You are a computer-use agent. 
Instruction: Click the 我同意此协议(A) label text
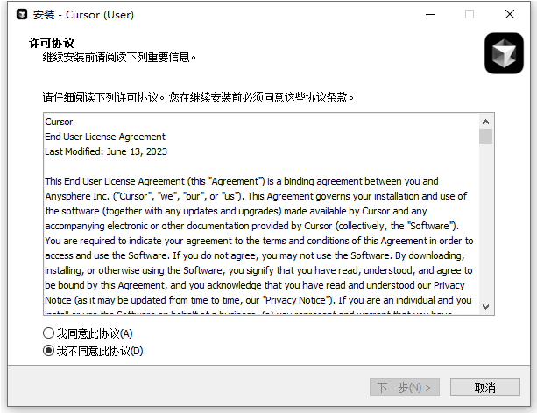[95, 333]
